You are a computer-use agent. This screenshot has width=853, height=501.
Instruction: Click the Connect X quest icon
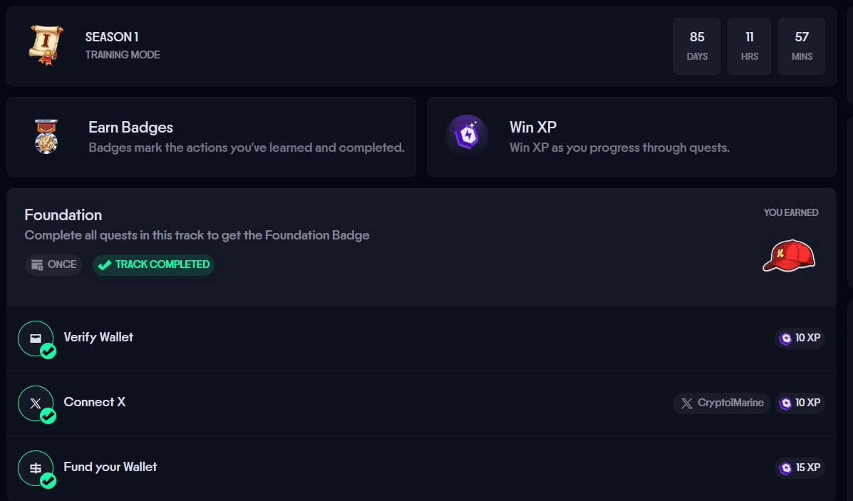point(36,403)
